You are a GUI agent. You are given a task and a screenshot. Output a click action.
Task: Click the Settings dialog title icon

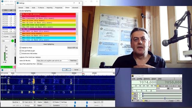click(18, 3)
